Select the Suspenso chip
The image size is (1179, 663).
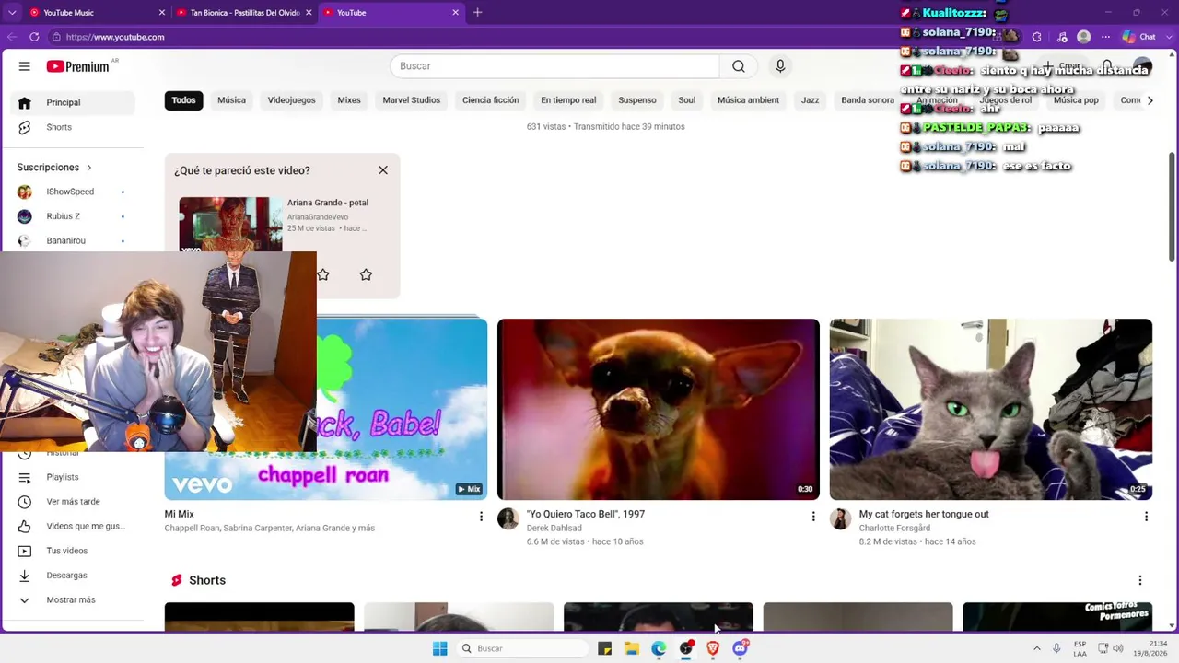click(x=637, y=100)
